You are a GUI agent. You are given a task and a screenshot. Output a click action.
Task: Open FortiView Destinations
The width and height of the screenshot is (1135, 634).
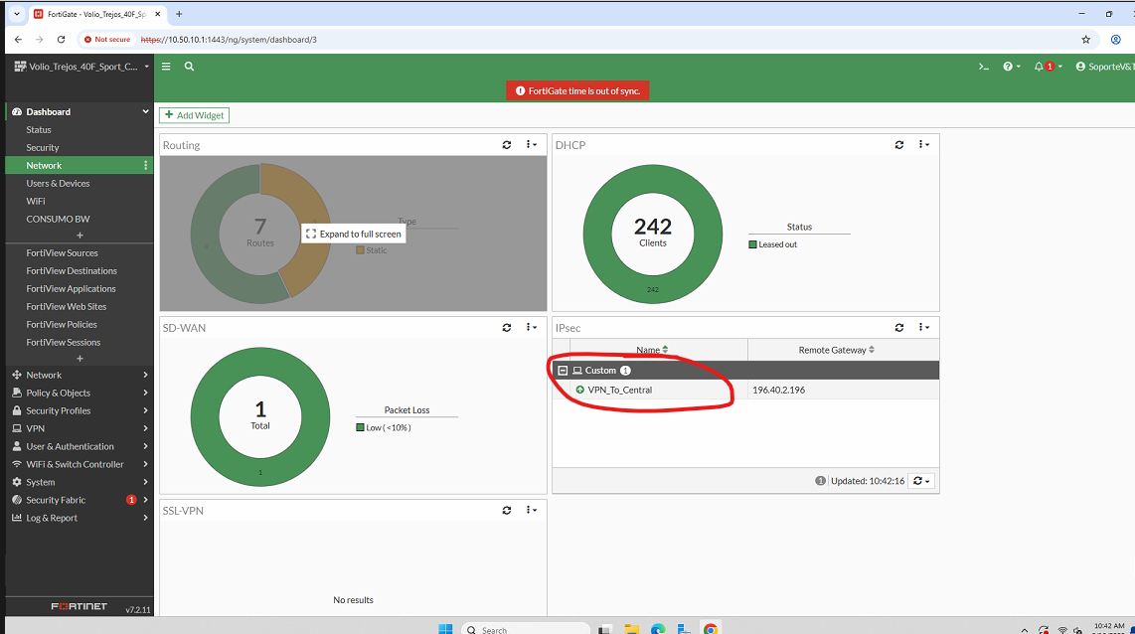[x=72, y=271]
